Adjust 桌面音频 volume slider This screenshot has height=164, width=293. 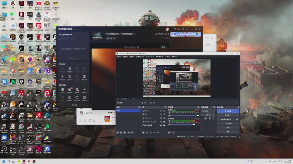pyautogui.click(x=185, y=124)
